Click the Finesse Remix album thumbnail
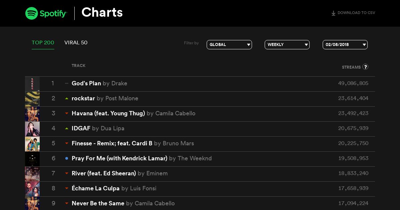 32,144
